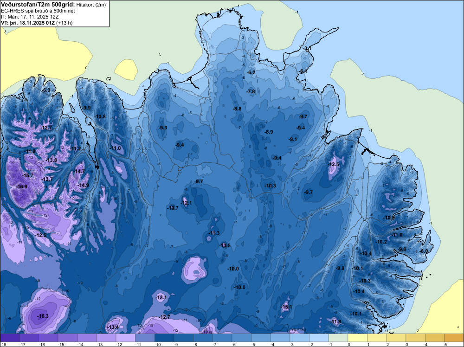Click the -11.2 temperature label
The width and height of the screenshot is (464, 347).
click(x=76, y=149)
